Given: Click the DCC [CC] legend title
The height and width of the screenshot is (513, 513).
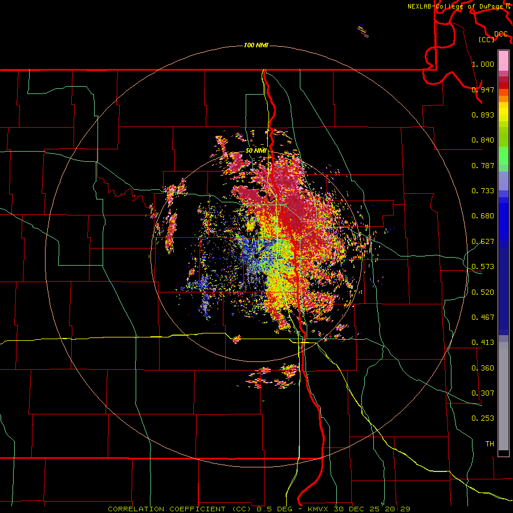Looking at the screenshot, I should 493,36.
